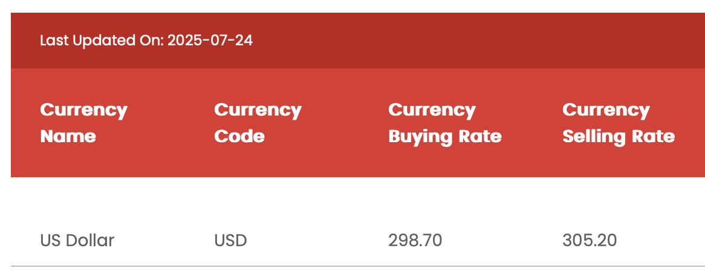The width and height of the screenshot is (705, 271).
Task: Click the word 'Dollar' in the table row
Action: (90, 240)
